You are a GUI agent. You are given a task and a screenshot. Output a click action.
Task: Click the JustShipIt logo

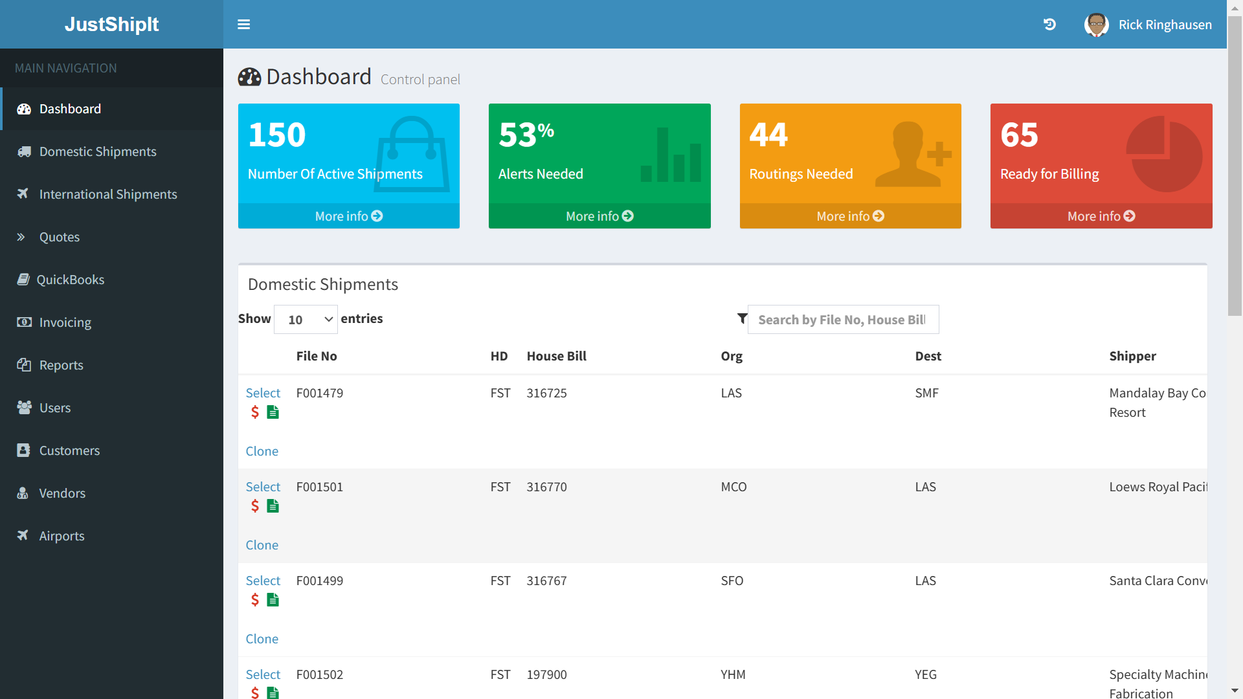(111, 24)
